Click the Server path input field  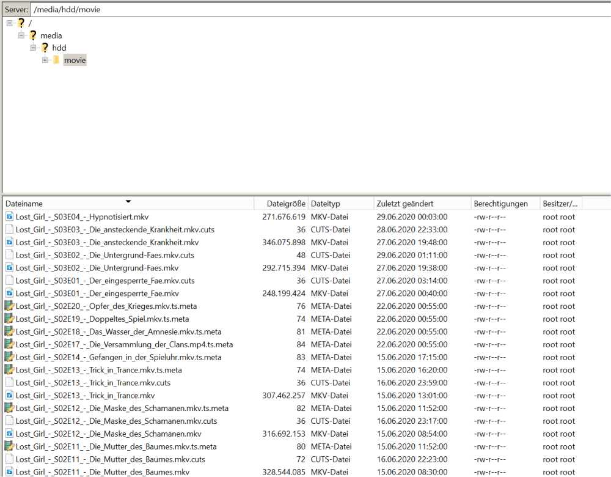click(318, 10)
